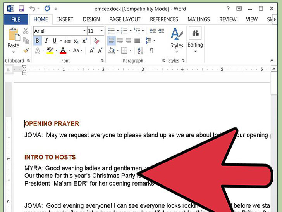Viewport: 282px width, 212px height.
Task: Click the Word application icon in the title bar
Action: pyautogui.click(x=10, y=9)
